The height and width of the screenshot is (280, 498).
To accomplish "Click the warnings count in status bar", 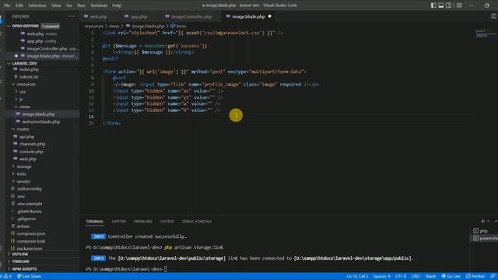I will pos(8,276).
